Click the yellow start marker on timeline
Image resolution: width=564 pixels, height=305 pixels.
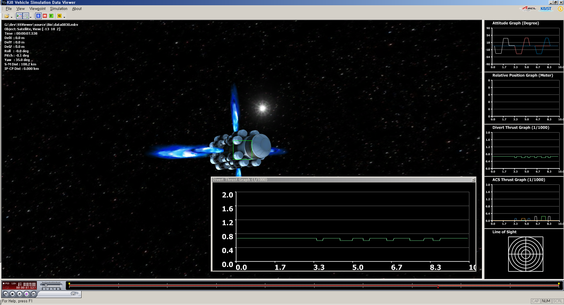coord(69,284)
